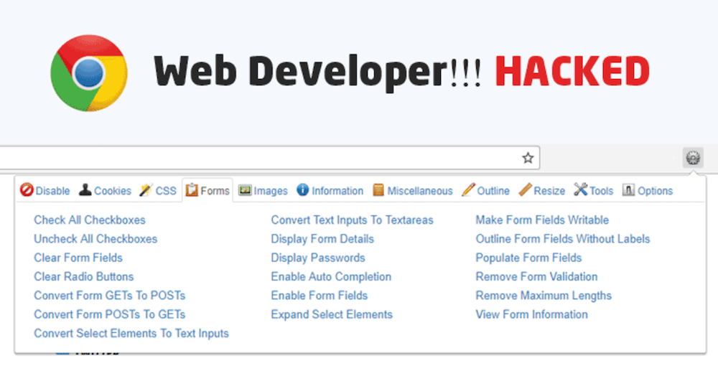Click the Tools wrench icon
Viewport: 718px width, 381px height.
580,190
